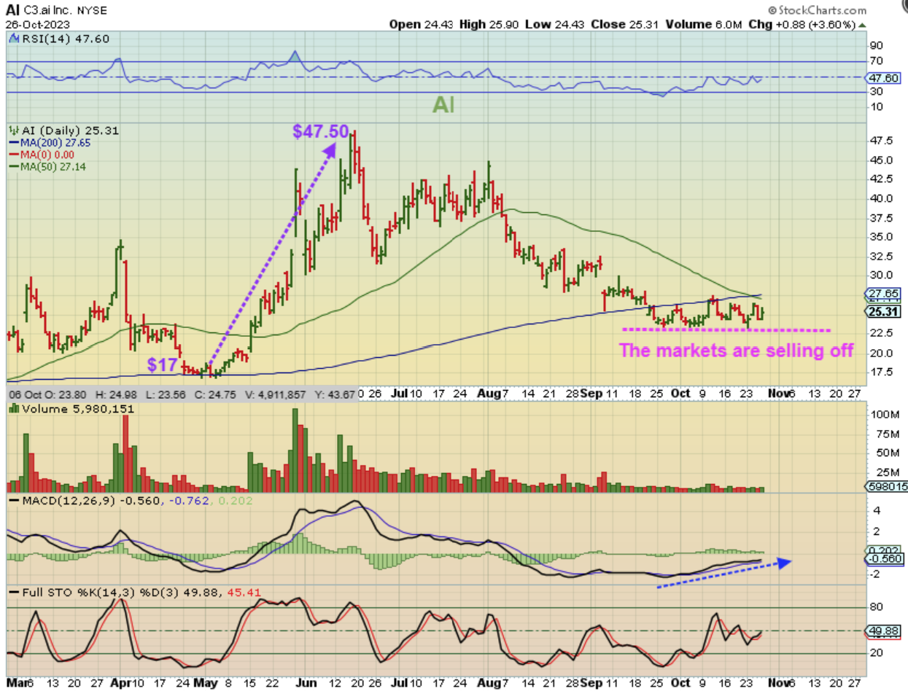
Task: Click the 70 level on the RSI axis
Action: [x=877, y=61]
